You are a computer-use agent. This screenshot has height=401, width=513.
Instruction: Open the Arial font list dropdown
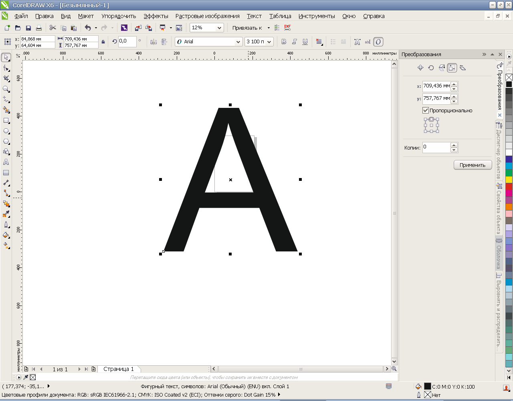238,42
